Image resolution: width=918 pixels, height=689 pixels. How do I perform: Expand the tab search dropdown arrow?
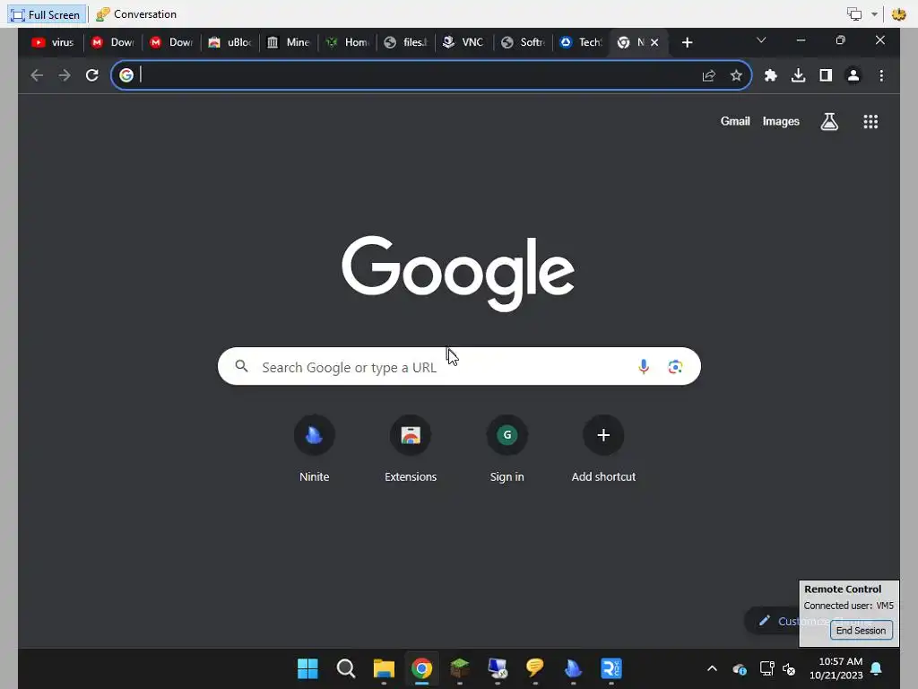tap(761, 40)
